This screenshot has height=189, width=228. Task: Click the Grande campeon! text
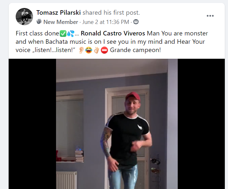coord(135,50)
